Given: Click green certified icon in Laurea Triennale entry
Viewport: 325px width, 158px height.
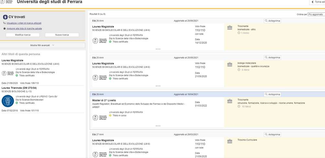Looking at the screenshot, I should tap(17, 103).
